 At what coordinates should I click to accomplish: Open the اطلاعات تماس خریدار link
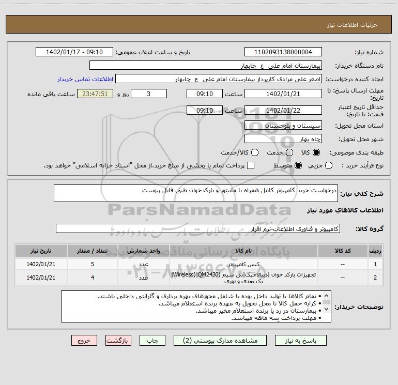[85, 79]
